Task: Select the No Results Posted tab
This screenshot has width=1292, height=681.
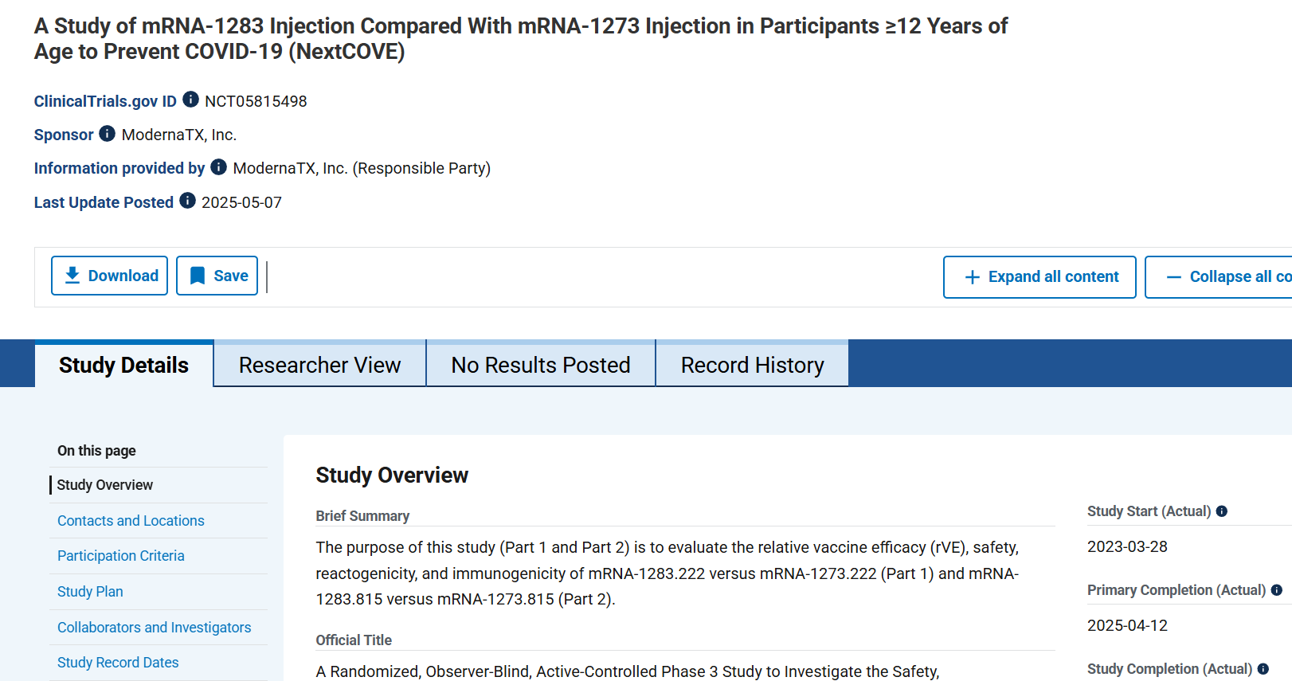Action: click(x=540, y=365)
